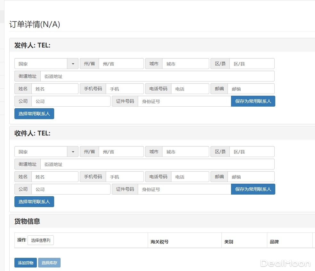Screen dimensions: 315x271
Task: Open the recipient 国家 dropdown arrow
Action: pyautogui.click(x=73, y=152)
